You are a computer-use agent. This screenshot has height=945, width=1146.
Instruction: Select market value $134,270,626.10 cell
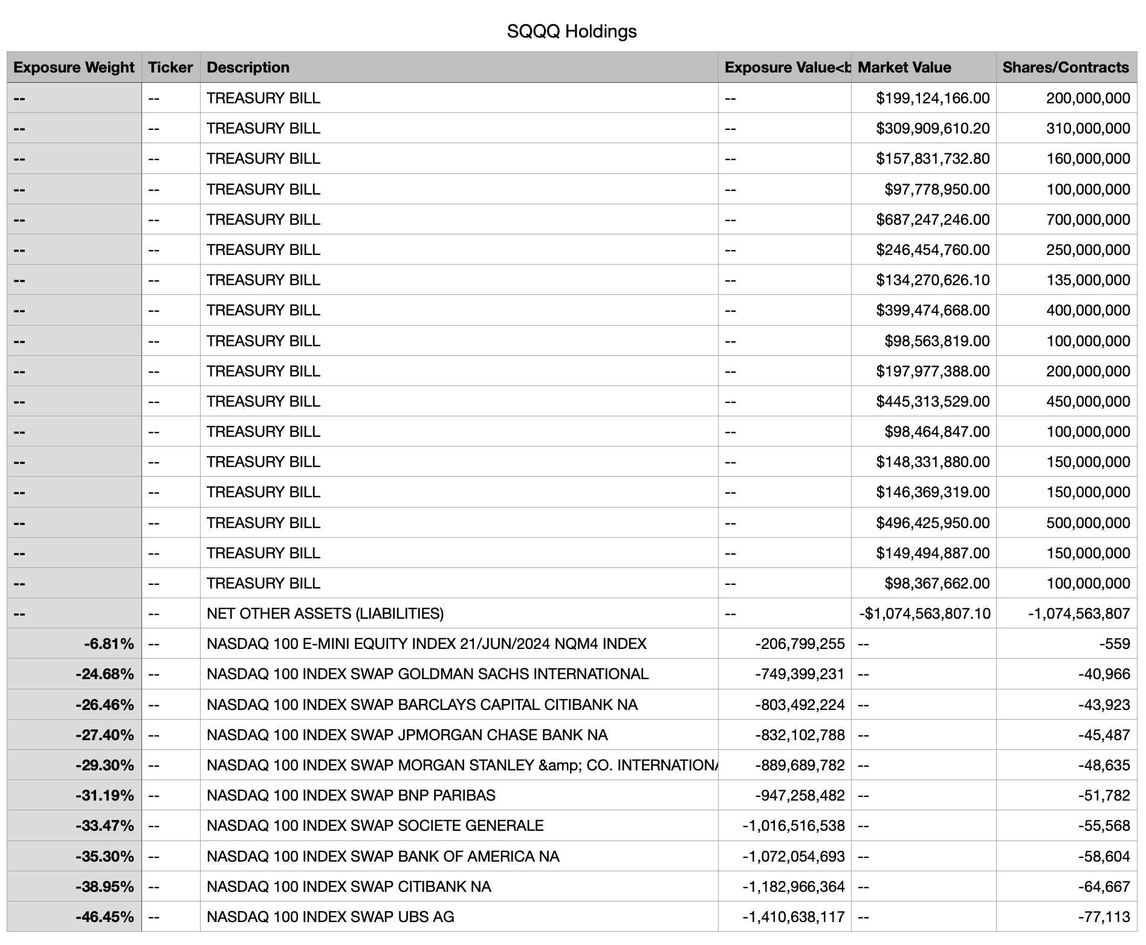[x=924, y=280]
